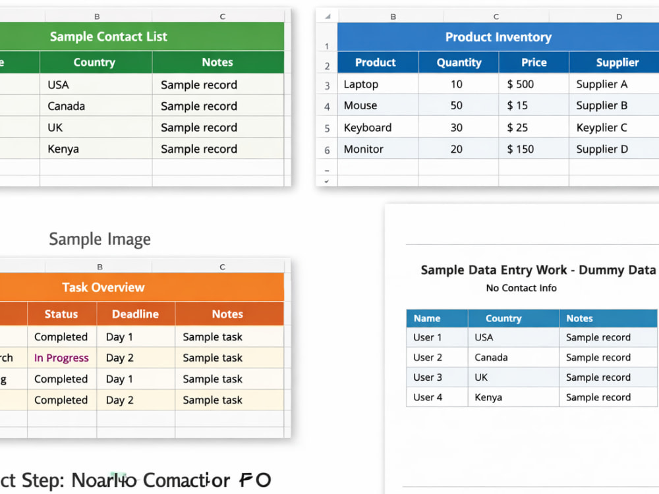
Task: Click the Sample Data Entry Work - Dummy Data heading
Action: tap(538, 269)
